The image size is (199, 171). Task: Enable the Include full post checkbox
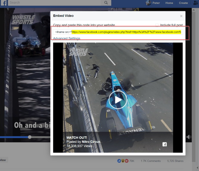pos(157,25)
